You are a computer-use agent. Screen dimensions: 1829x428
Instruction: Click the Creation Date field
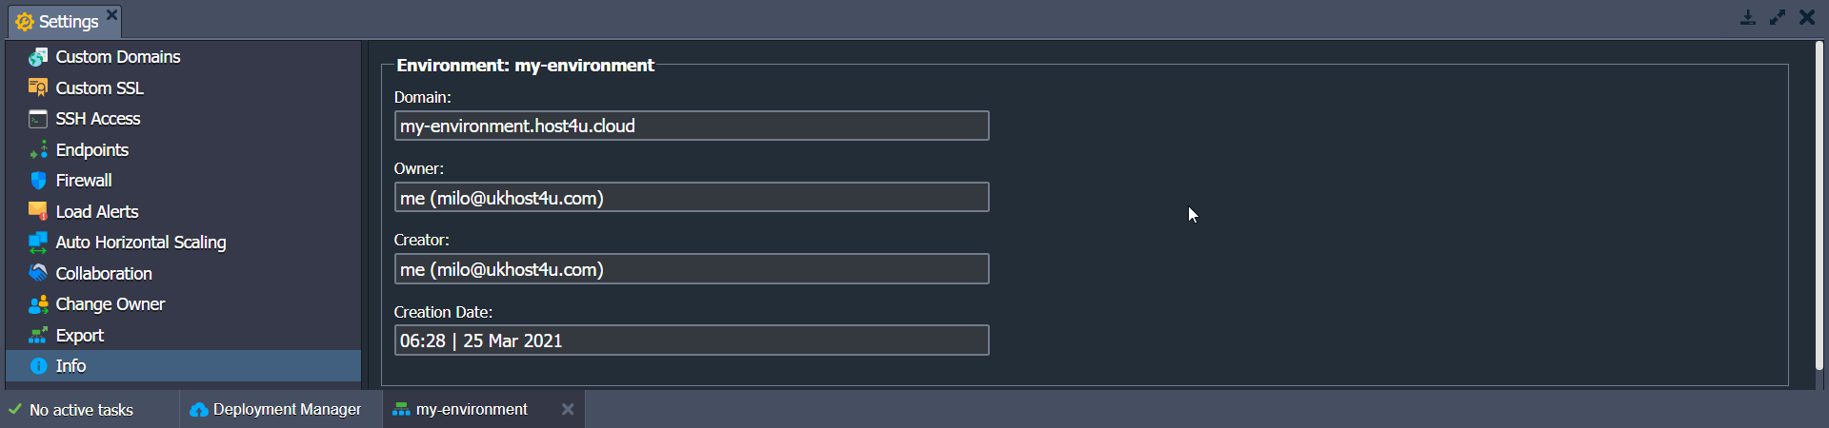[692, 340]
